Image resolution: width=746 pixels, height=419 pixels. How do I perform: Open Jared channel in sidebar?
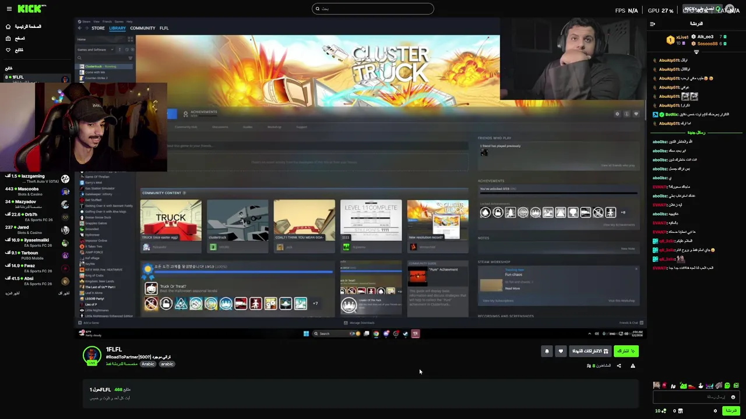(x=36, y=230)
